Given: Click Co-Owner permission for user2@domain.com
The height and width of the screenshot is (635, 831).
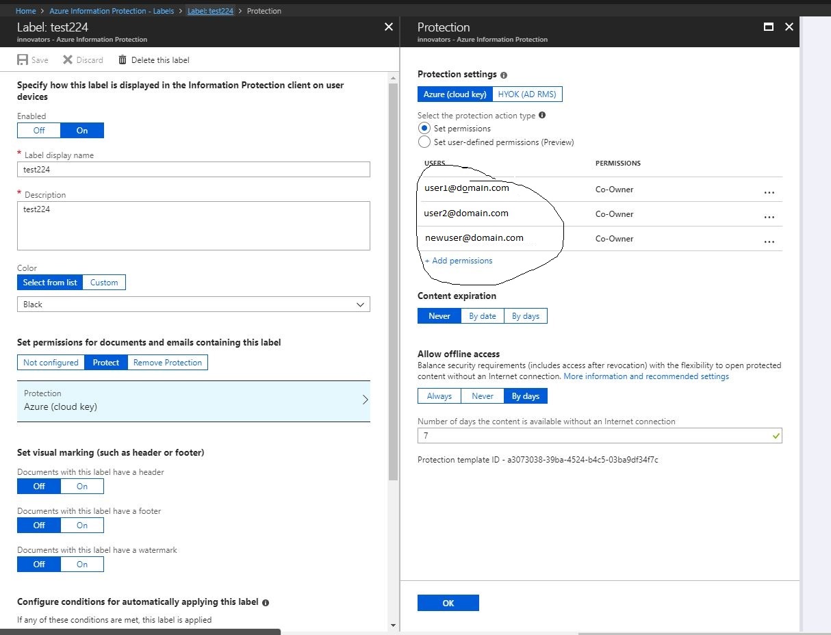Looking at the screenshot, I should point(615,214).
